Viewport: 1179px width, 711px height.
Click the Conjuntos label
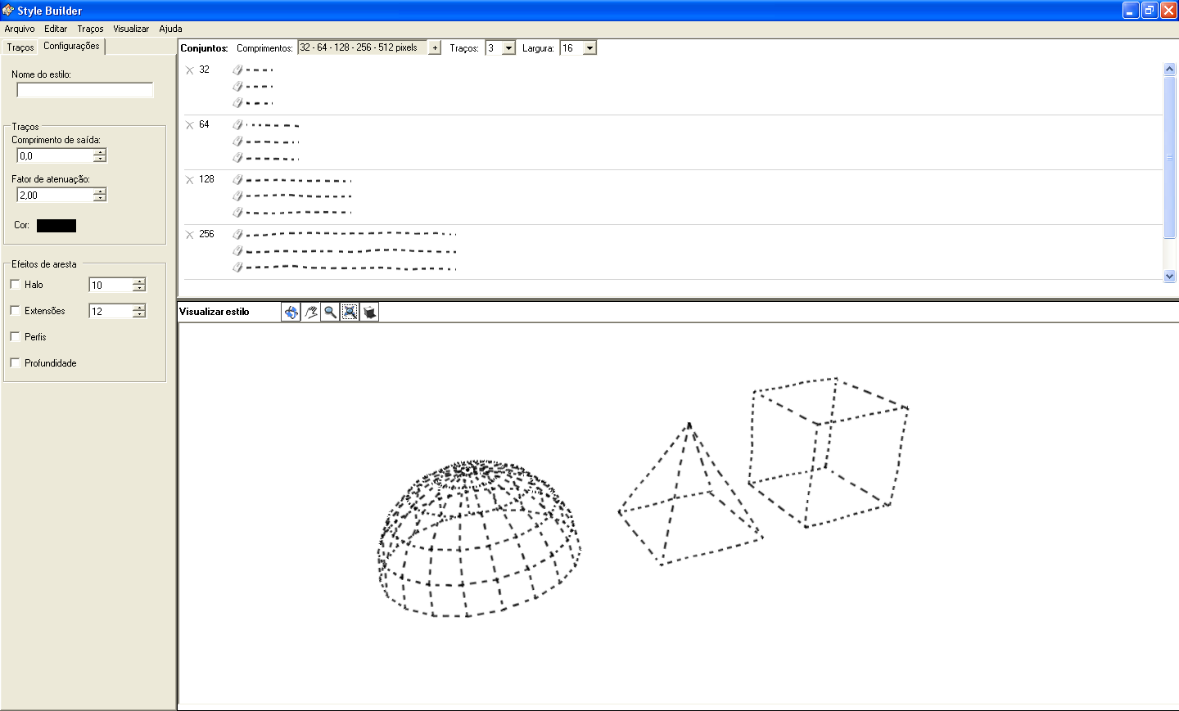point(205,48)
